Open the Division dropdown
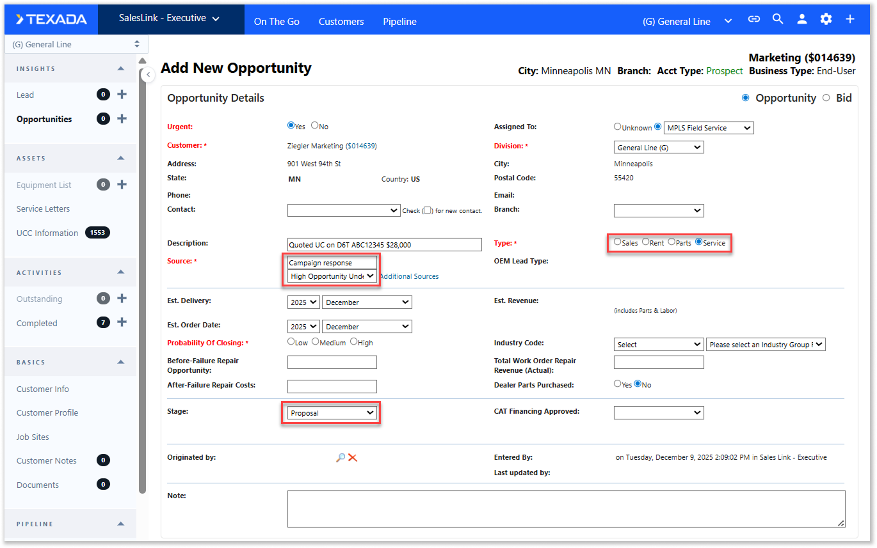The height and width of the screenshot is (548, 877). pyautogui.click(x=658, y=148)
